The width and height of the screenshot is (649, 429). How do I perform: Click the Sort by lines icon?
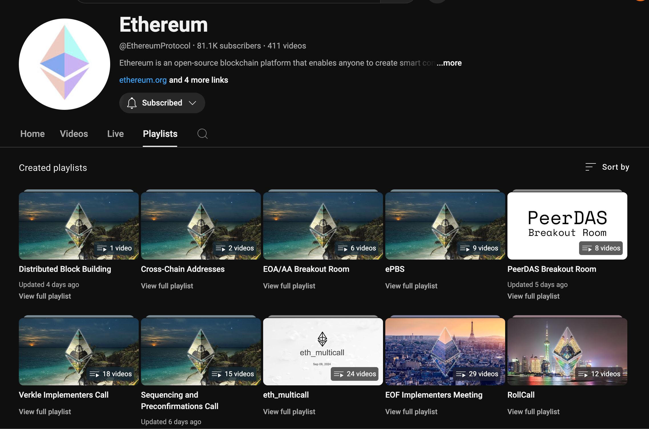[x=590, y=167]
